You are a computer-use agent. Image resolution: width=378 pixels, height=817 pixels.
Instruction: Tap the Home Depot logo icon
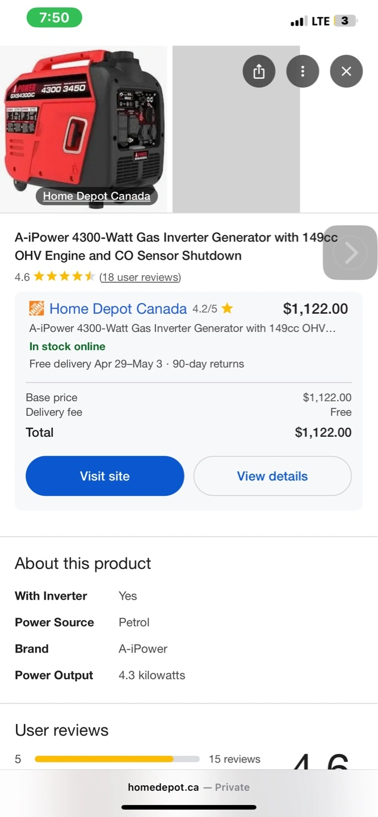click(36, 309)
